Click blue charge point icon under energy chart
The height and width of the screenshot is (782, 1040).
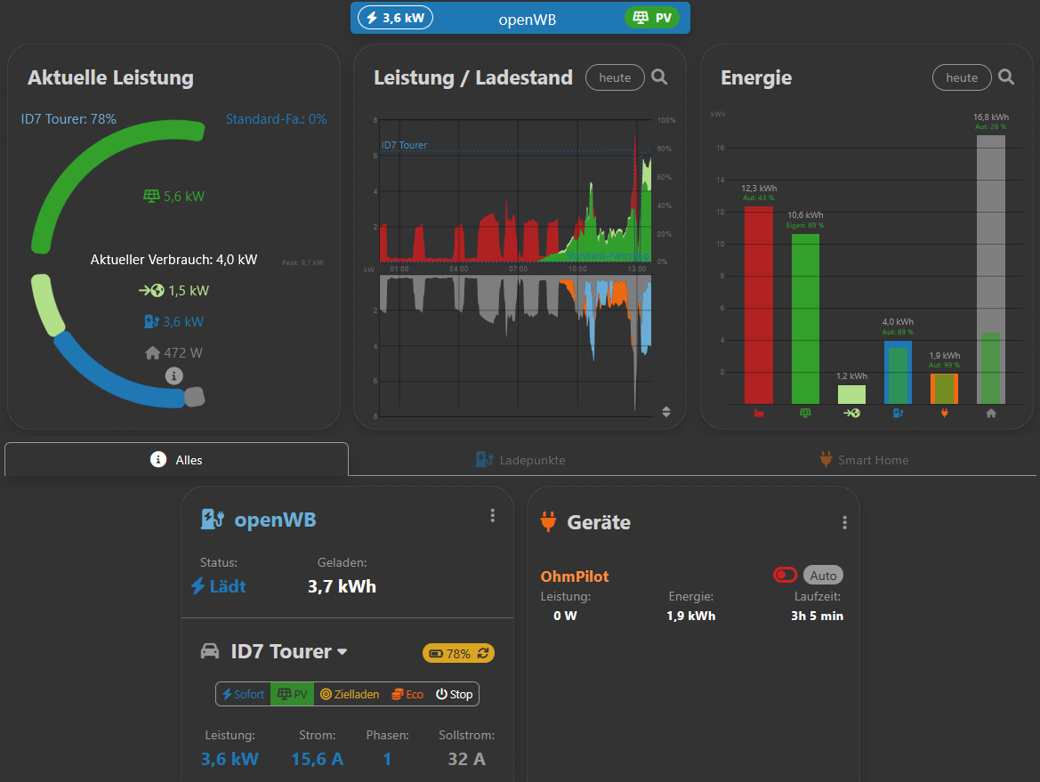point(898,413)
